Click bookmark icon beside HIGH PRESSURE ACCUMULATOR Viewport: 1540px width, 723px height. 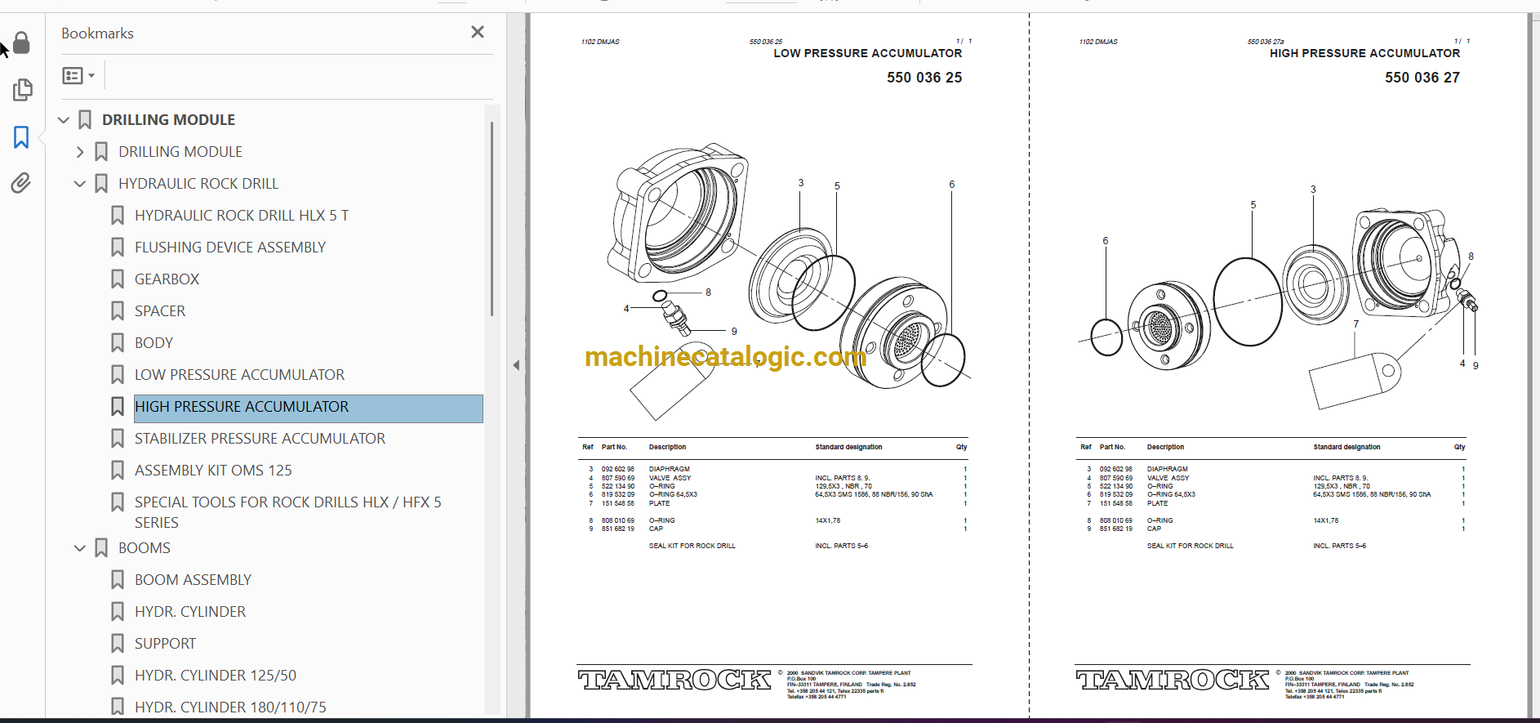118,407
